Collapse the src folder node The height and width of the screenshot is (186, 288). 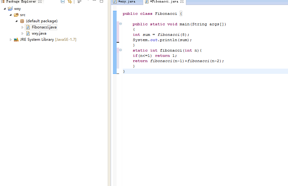tap(11, 15)
